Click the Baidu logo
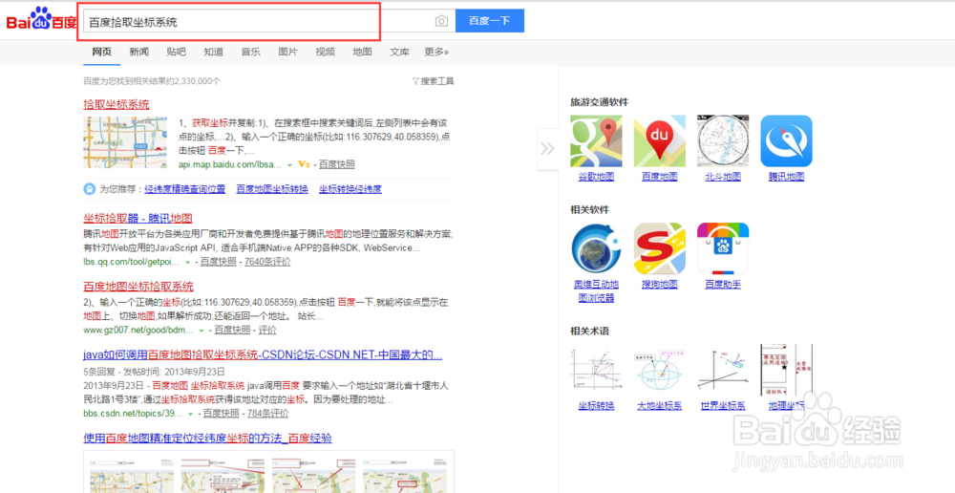Screen dimensions: 955x493 click(41, 19)
